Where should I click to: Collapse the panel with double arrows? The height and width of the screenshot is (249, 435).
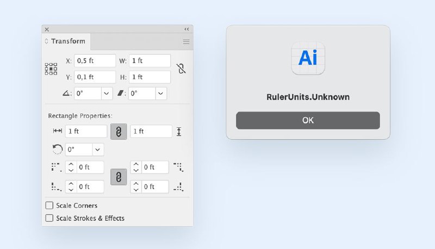coord(187,29)
